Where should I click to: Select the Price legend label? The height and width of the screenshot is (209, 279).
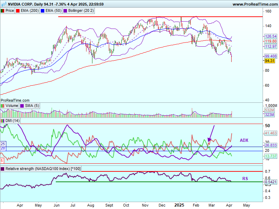tap(10, 11)
